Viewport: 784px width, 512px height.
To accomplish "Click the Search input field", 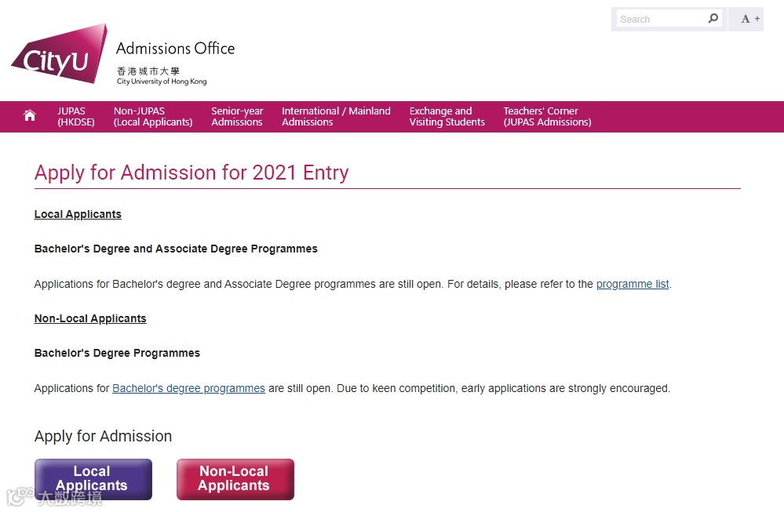I will coord(661,20).
